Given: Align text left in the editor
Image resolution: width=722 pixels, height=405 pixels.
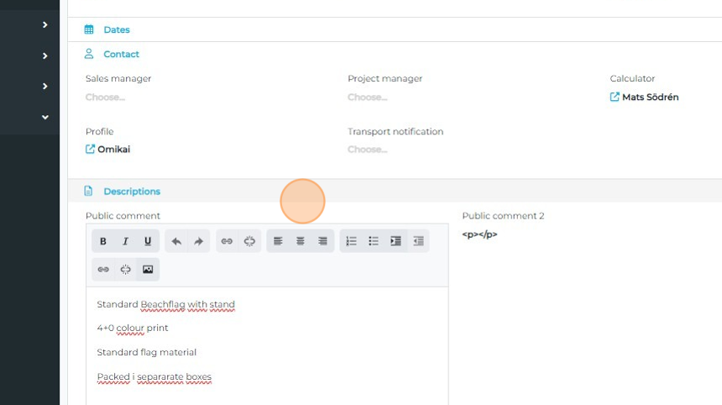Looking at the screenshot, I should pos(278,241).
